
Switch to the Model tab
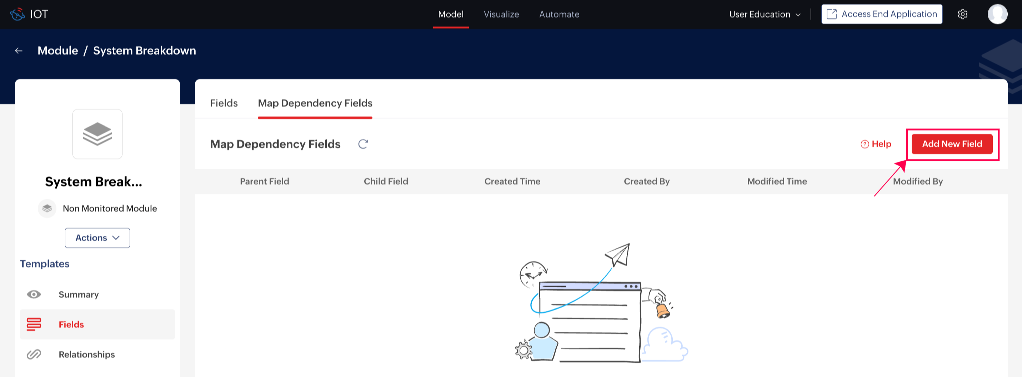point(451,14)
